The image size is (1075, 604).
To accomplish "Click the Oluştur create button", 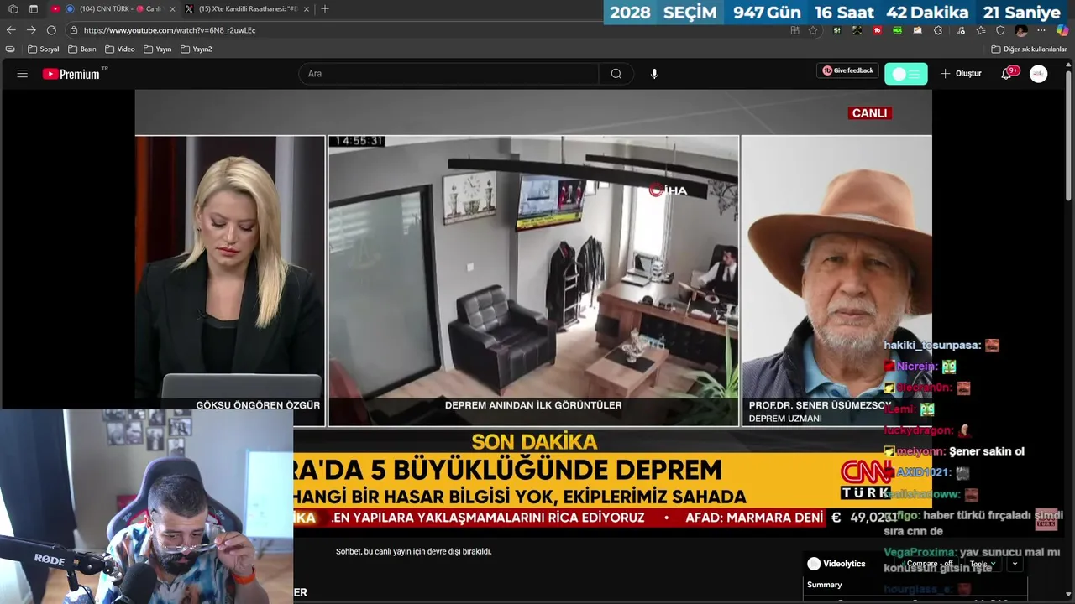I will click(x=961, y=74).
